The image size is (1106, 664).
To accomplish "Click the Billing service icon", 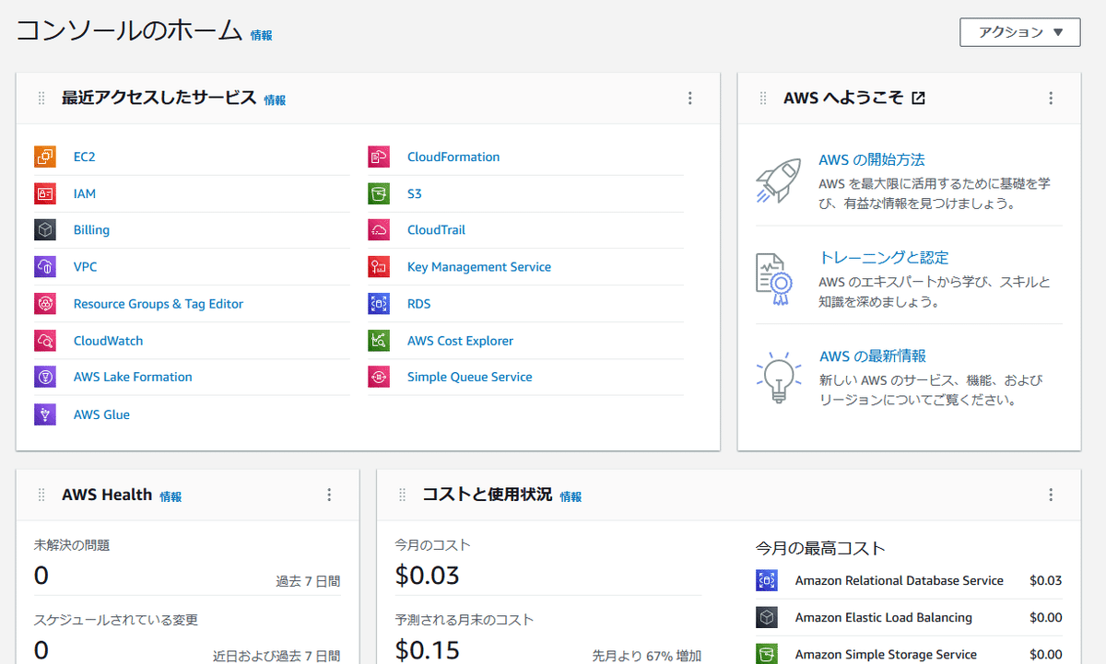I will (x=45, y=230).
